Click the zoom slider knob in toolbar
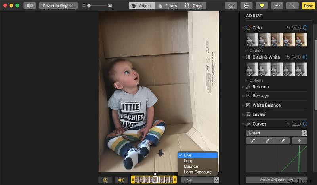 click(89, 6)
